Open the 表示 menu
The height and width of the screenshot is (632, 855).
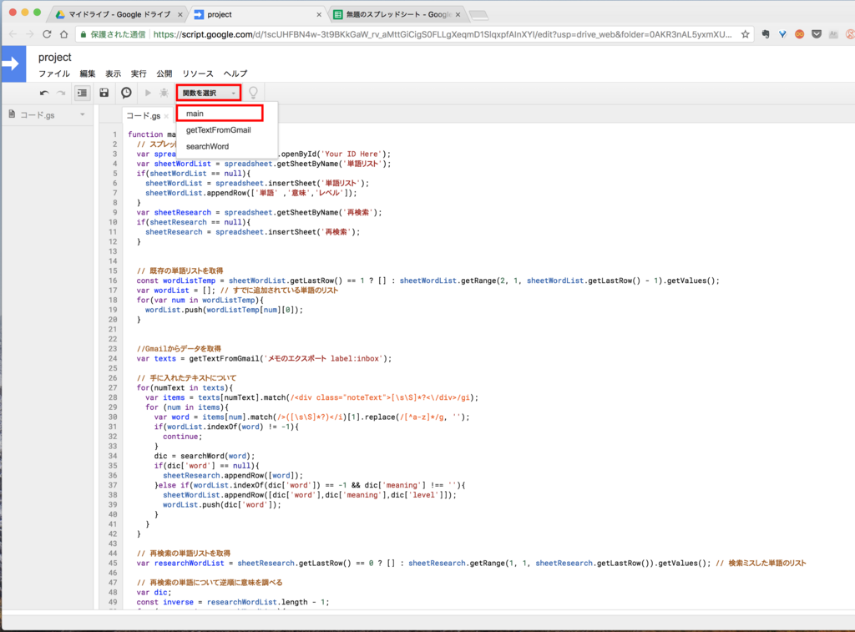113,73
